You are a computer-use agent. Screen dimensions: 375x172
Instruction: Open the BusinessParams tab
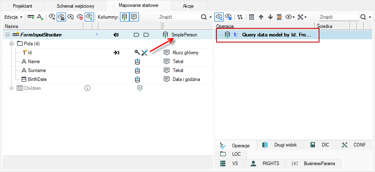313,164
